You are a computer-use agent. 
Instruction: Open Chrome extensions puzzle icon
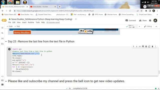point(146,11)
